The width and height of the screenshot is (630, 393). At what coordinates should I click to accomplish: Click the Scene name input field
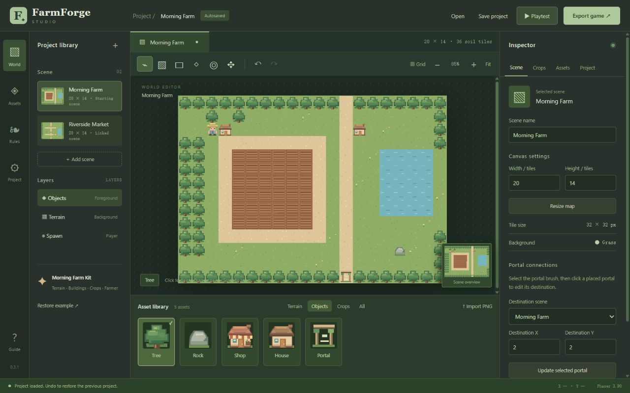pyautogui.click(x=562, y=135)
